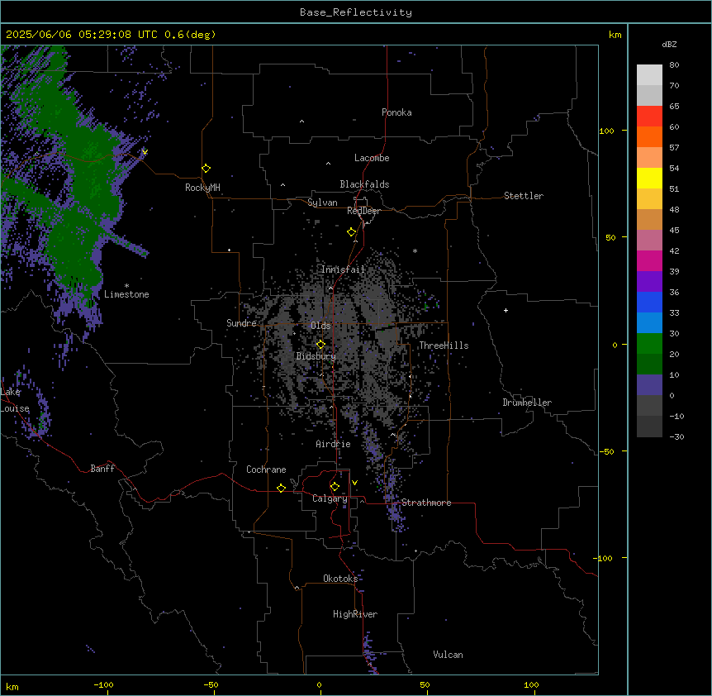Select the bright green swatch below 30
Image resolution: width=712 pixels, height=696 pixels.
coord(649,344)
